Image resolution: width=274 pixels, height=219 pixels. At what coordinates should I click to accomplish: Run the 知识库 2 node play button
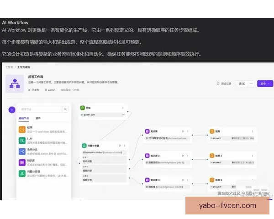(183, 156)
